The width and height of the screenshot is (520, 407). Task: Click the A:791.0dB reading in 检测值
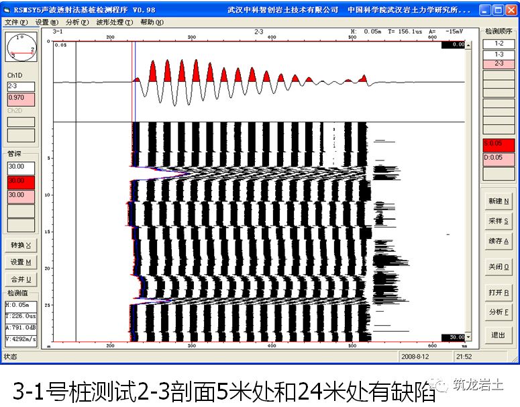[x=21, y=328]
